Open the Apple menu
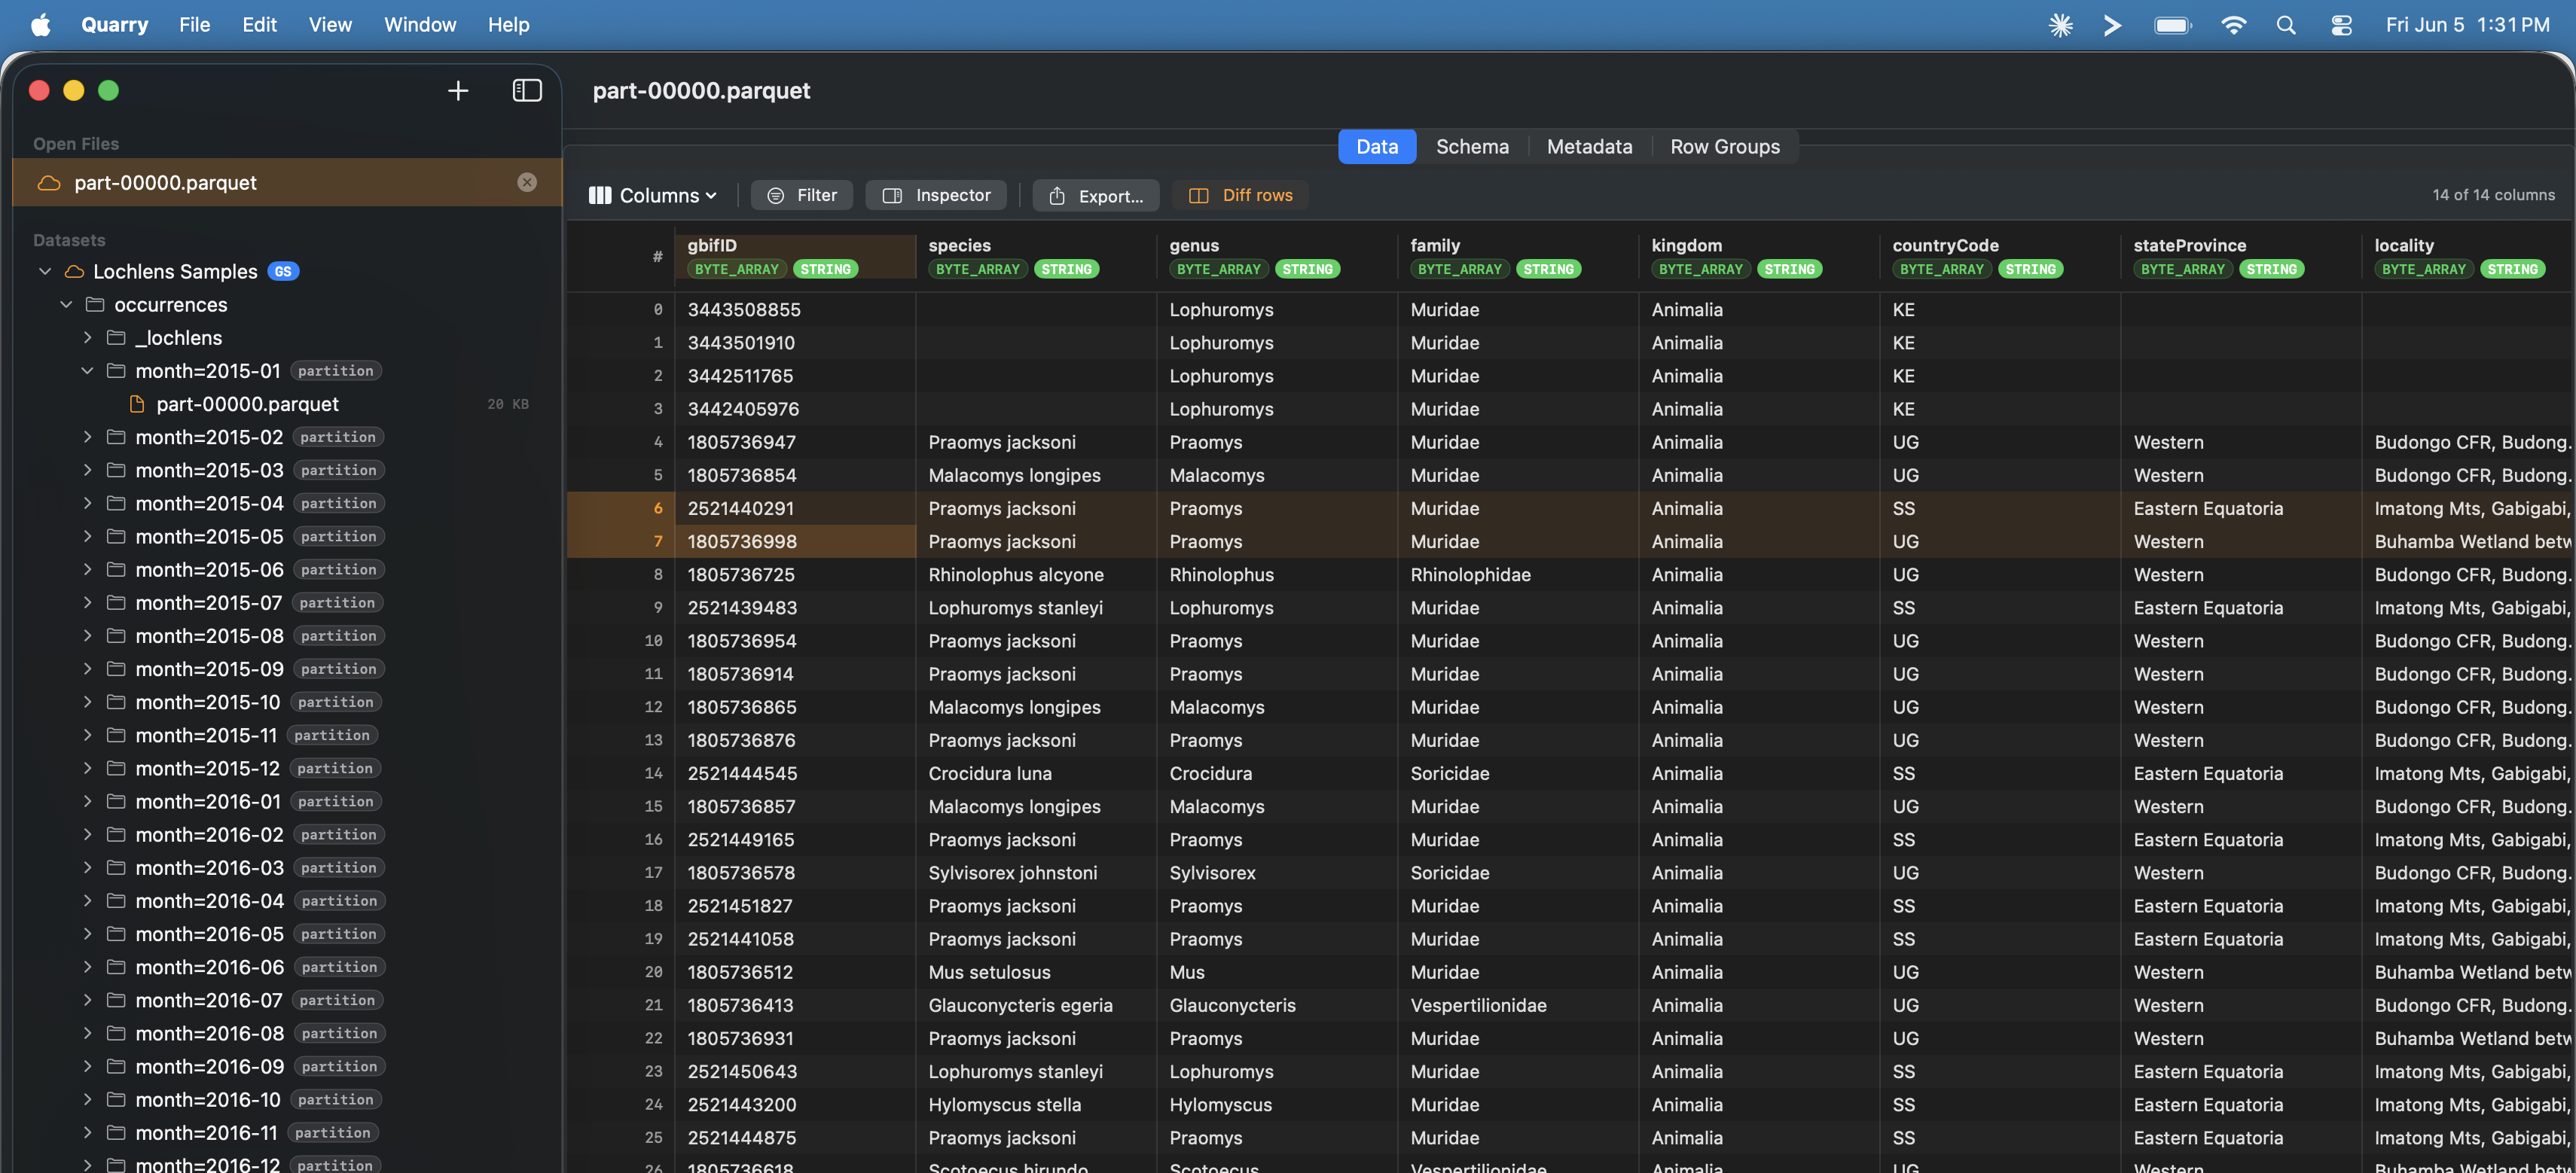Viewport: 2576px width, 1173px height. click(41, 24)
